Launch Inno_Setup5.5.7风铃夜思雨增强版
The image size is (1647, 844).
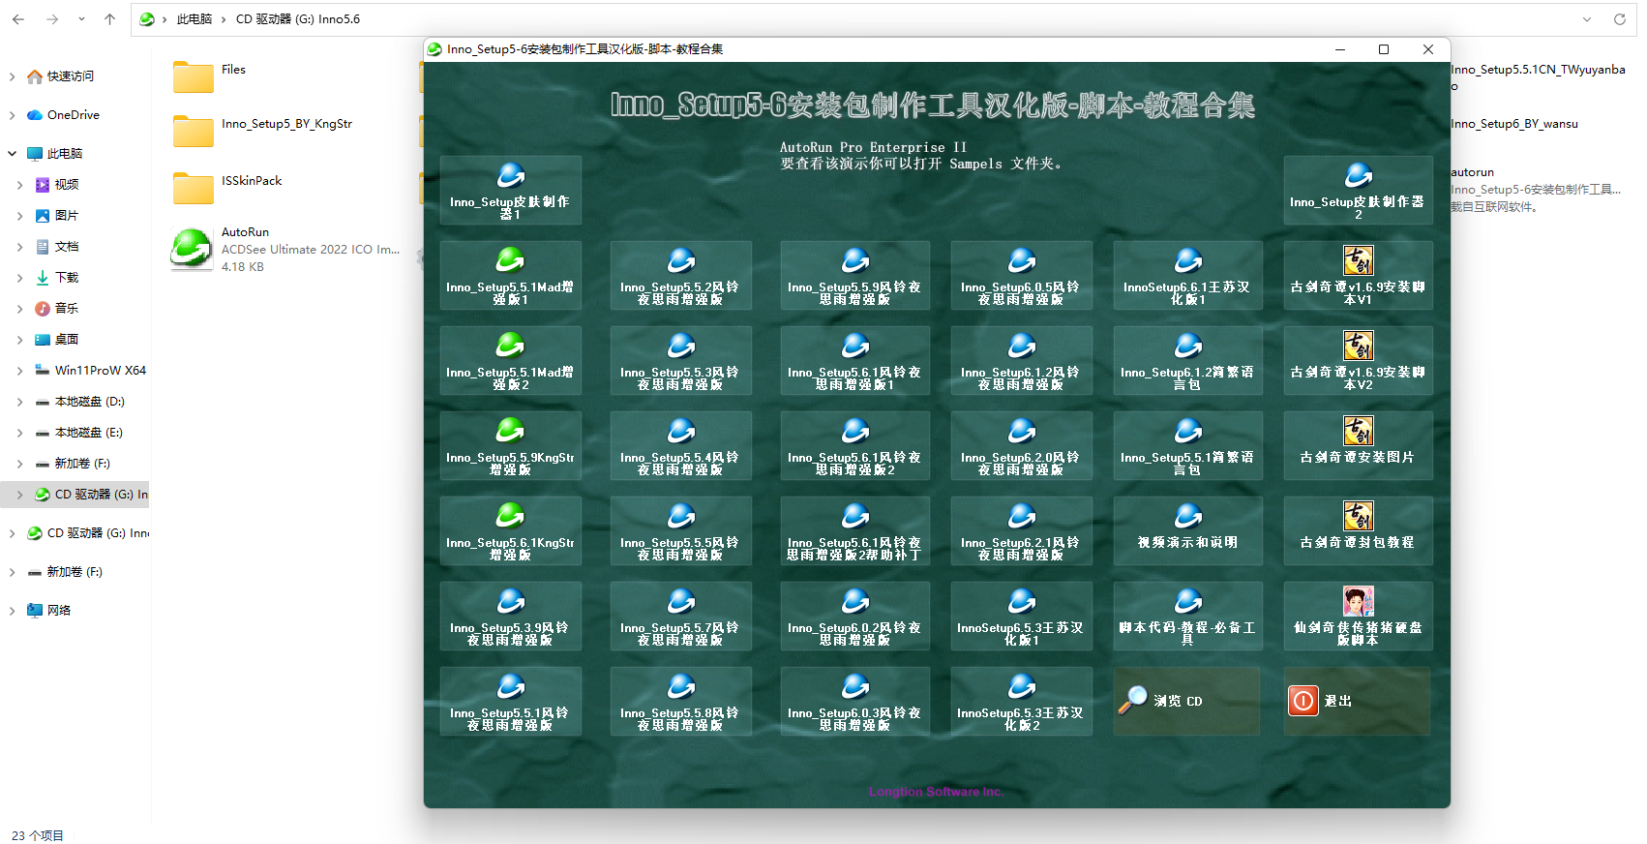[x=681, y=616]
